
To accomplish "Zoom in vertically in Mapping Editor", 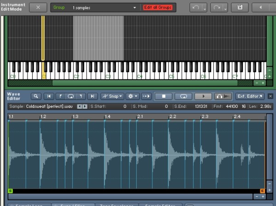I will tap(270, 77).
